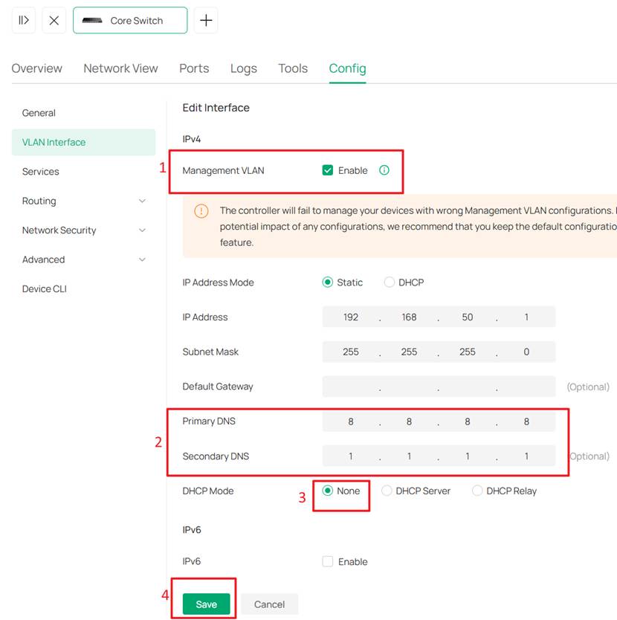Viewport: 617px width, 620px height.
Task: Click the Management VLAN label
Action: point(223,170)
